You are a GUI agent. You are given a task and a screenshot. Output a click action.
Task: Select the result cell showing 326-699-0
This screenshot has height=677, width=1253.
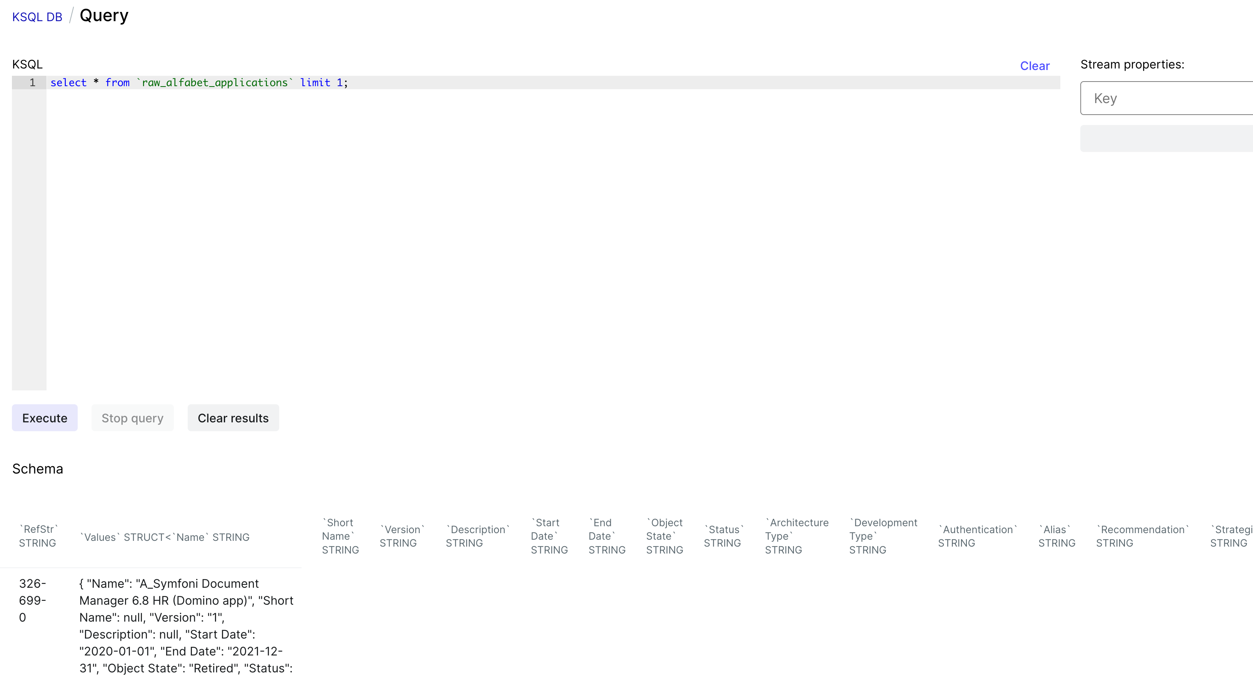point(32,600)
